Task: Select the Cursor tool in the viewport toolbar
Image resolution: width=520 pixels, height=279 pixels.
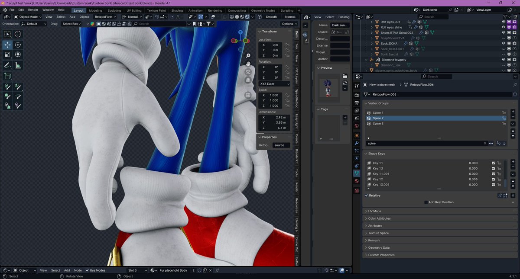Action: 18,34
